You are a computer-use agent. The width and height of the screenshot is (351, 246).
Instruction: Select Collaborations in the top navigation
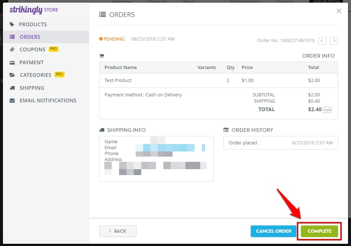245,1
